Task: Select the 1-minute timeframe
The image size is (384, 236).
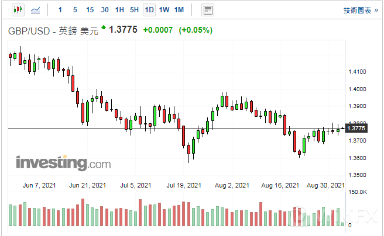Action: (x=60, y=10)
